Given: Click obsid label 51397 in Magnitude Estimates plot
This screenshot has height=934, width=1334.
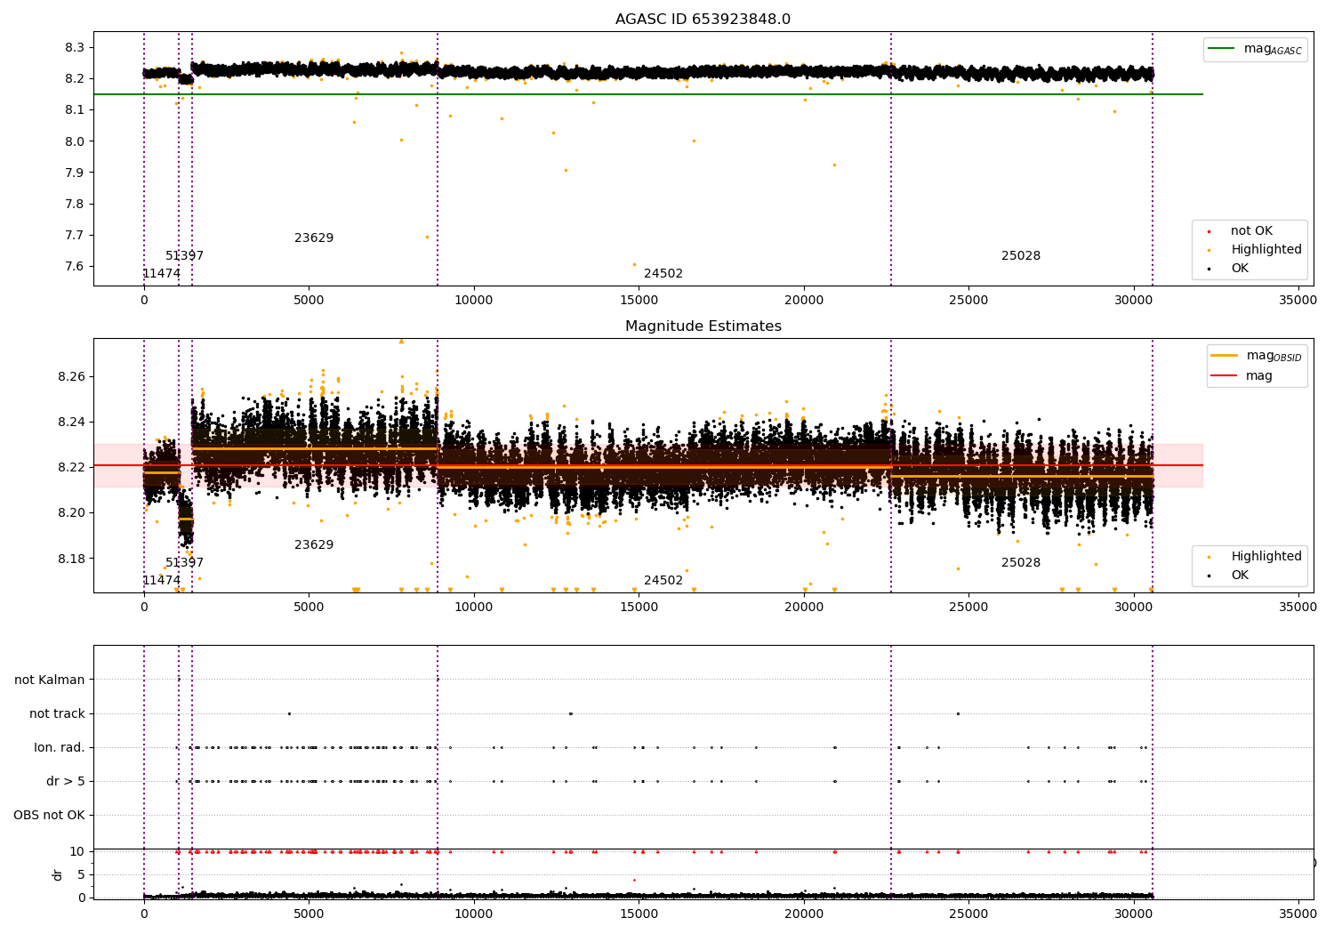Looking at the screenshot, I should click(x=184, y=563).
